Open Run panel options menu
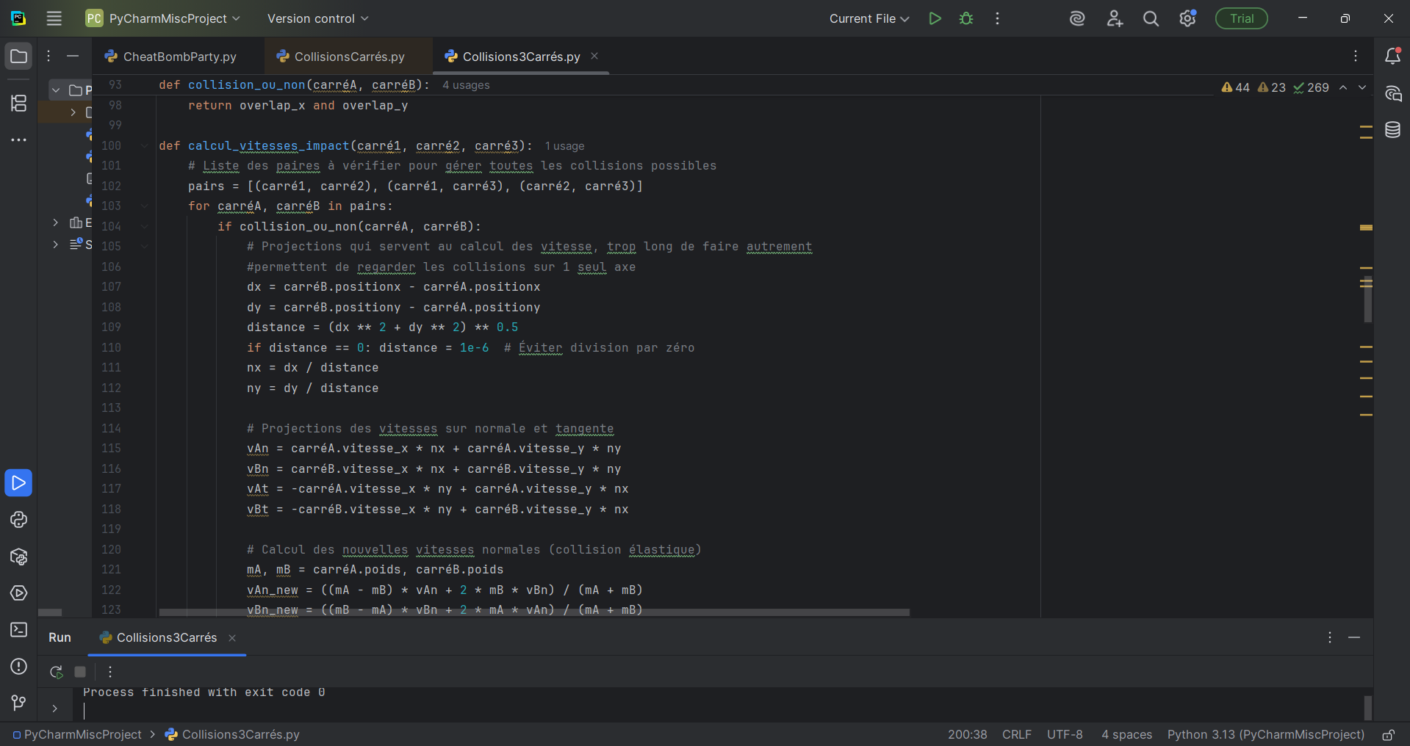1410x746 pixels. coord(1329,637)
